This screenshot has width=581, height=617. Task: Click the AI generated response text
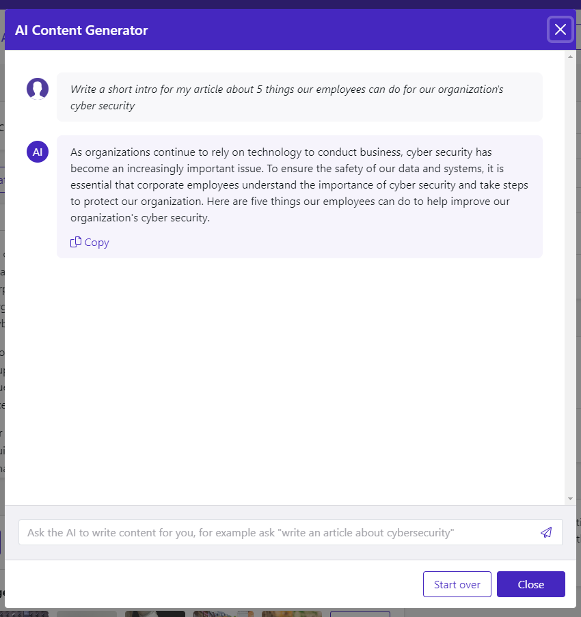299,184
